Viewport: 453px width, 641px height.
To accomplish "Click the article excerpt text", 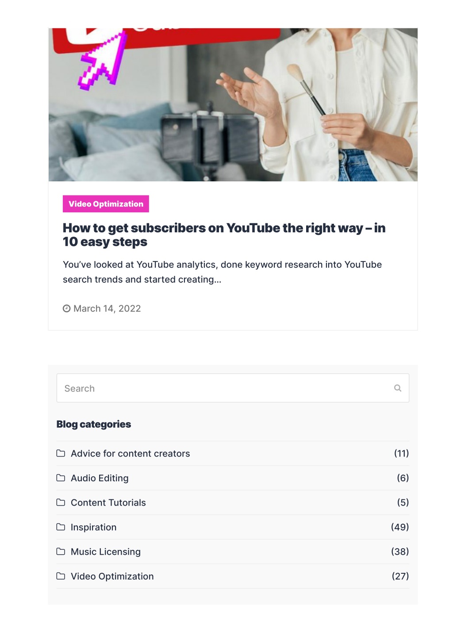I will click(222, 272).
